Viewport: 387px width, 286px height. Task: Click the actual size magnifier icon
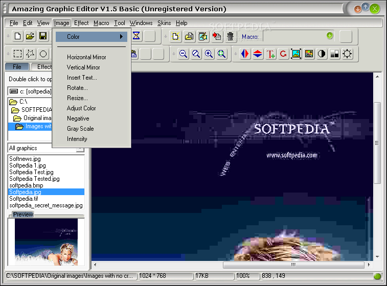[x=196, y=54]
